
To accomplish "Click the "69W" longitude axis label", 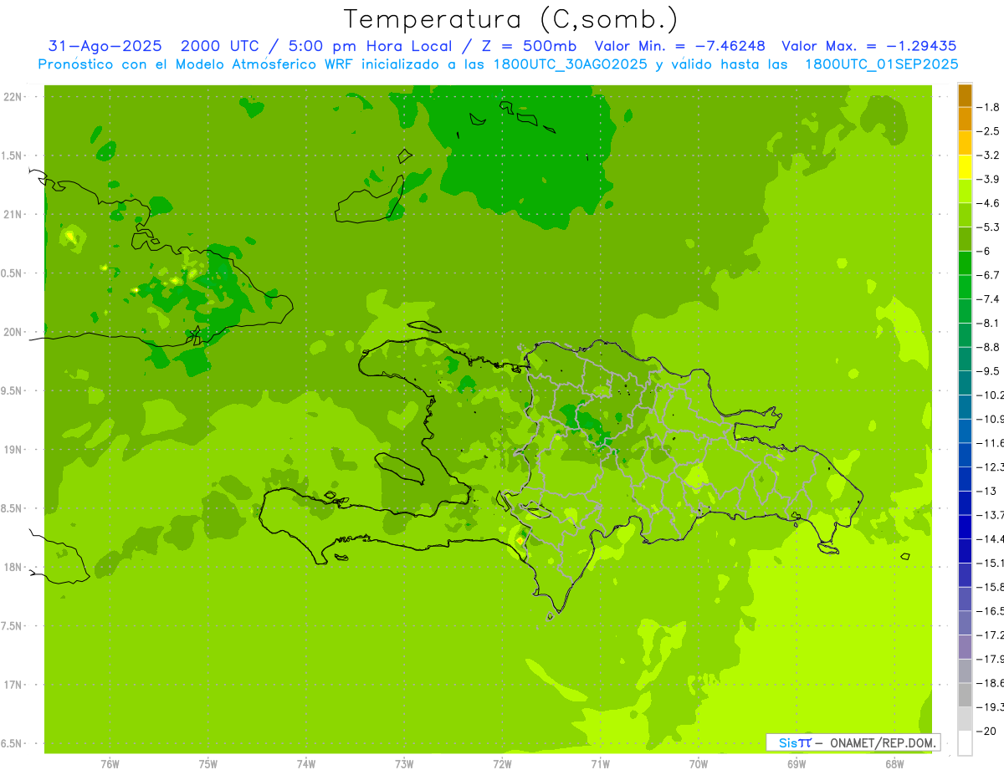I will [x=797, y=764].
